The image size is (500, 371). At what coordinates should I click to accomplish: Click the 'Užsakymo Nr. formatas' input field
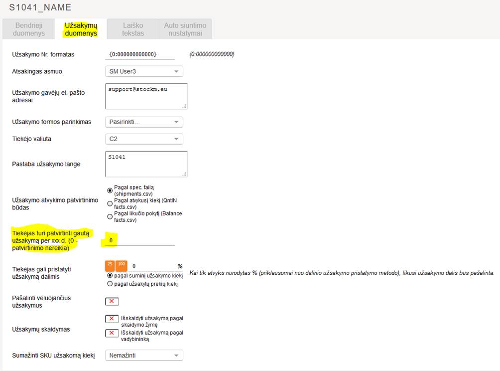tap(140, 54)
